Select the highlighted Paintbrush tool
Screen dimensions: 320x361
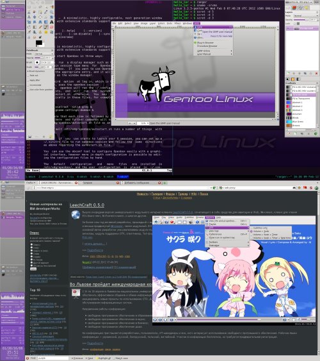click(x=46, y=27)
